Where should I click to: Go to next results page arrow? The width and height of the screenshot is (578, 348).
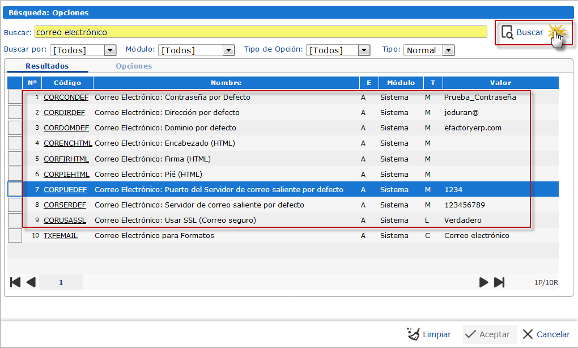pyautogui.click(x=483, y=282)
